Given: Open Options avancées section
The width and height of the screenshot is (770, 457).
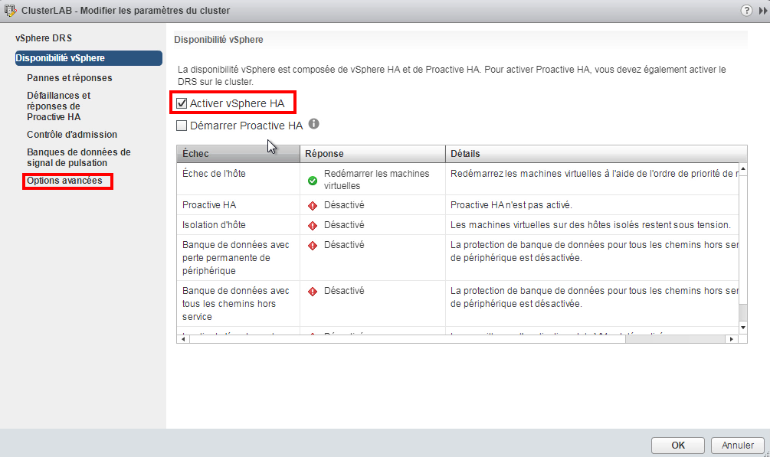Looking at the screenshot, I should [64, 181].
